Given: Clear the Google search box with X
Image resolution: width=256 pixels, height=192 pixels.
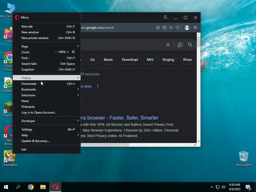Looking at the screenshot, I should [x=168, y=45].
